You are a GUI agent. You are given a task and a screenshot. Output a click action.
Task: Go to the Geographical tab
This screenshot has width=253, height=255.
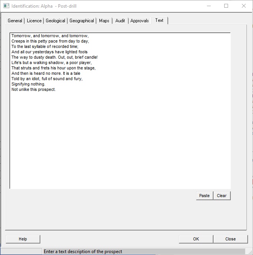pyautogui.click(x=81, y=21)
